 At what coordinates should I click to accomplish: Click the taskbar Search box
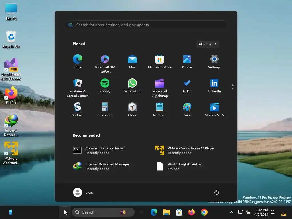[x=103, y=212]
